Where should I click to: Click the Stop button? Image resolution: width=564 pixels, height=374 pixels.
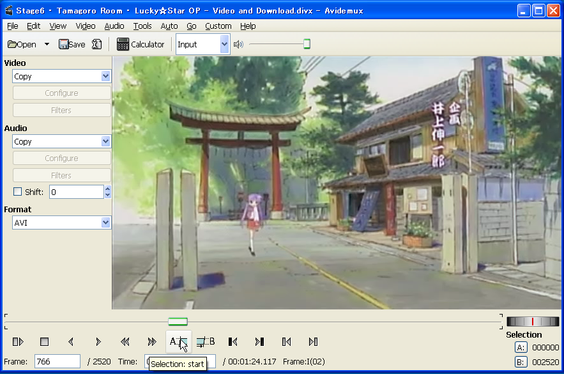pos(44,341)
